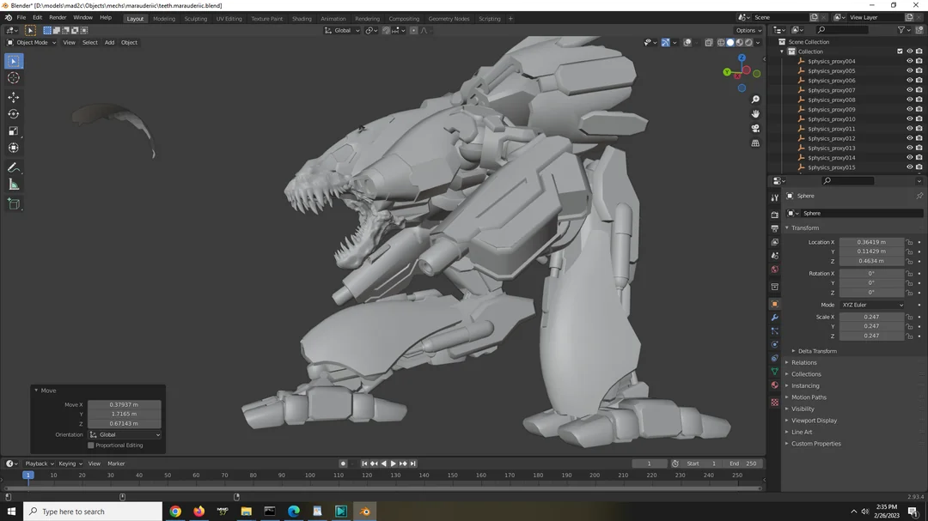The height and width of the screenshot is (521, 928).
Task: Enable the Proportional Editing checkbox
Action: click(x=91, y=445)
